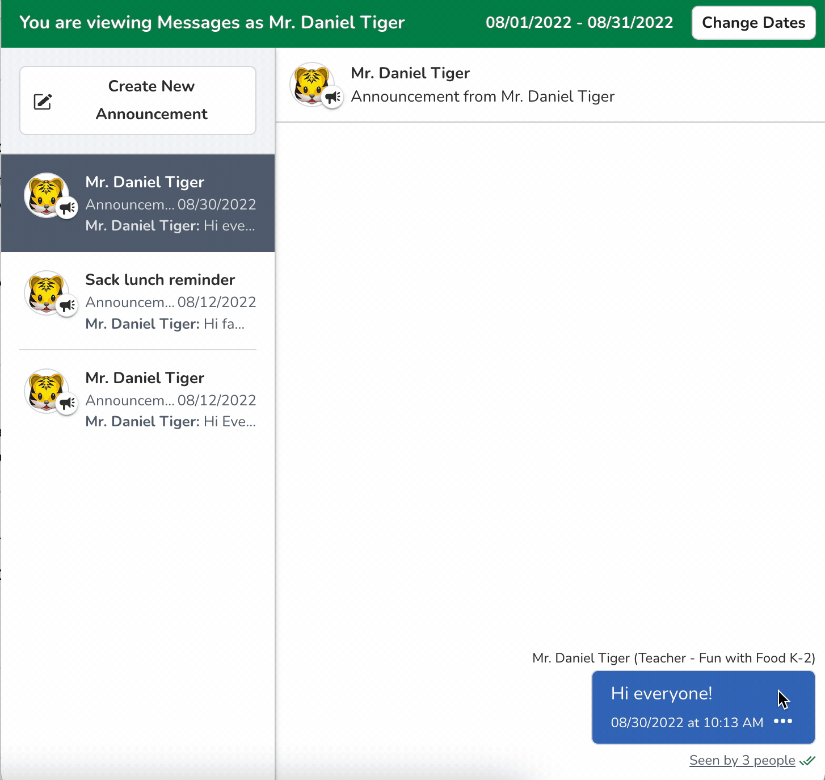The height and width of the screenshot is (780, 825).
Task: Click the megaphone badge on the 08/30/2022 announcement
Action: coord(68,208)
